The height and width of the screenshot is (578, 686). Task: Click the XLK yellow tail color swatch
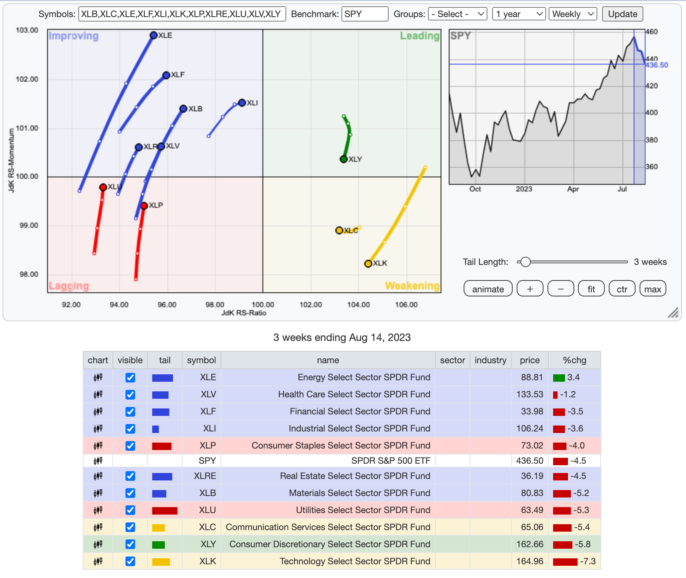tap(161, 562)
